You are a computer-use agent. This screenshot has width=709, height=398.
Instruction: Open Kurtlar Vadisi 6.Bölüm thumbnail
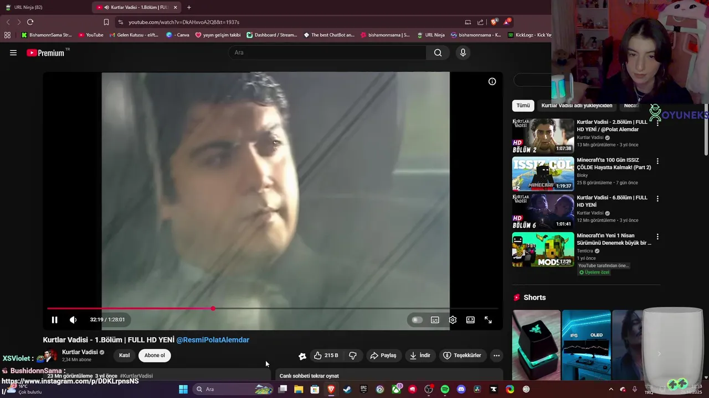[543, 212]
